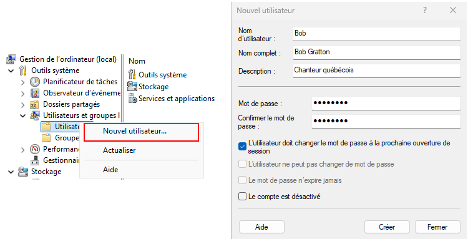
Task: Collapse the Stockage tree node chevron
Action: click(x=11, y=172)
